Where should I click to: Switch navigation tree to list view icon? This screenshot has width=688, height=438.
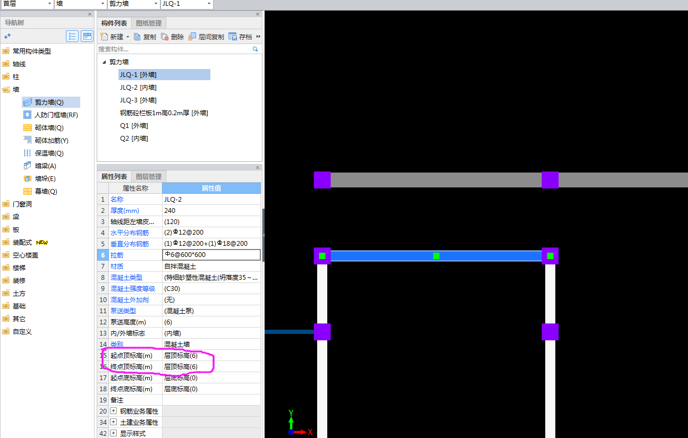point(72,36)
